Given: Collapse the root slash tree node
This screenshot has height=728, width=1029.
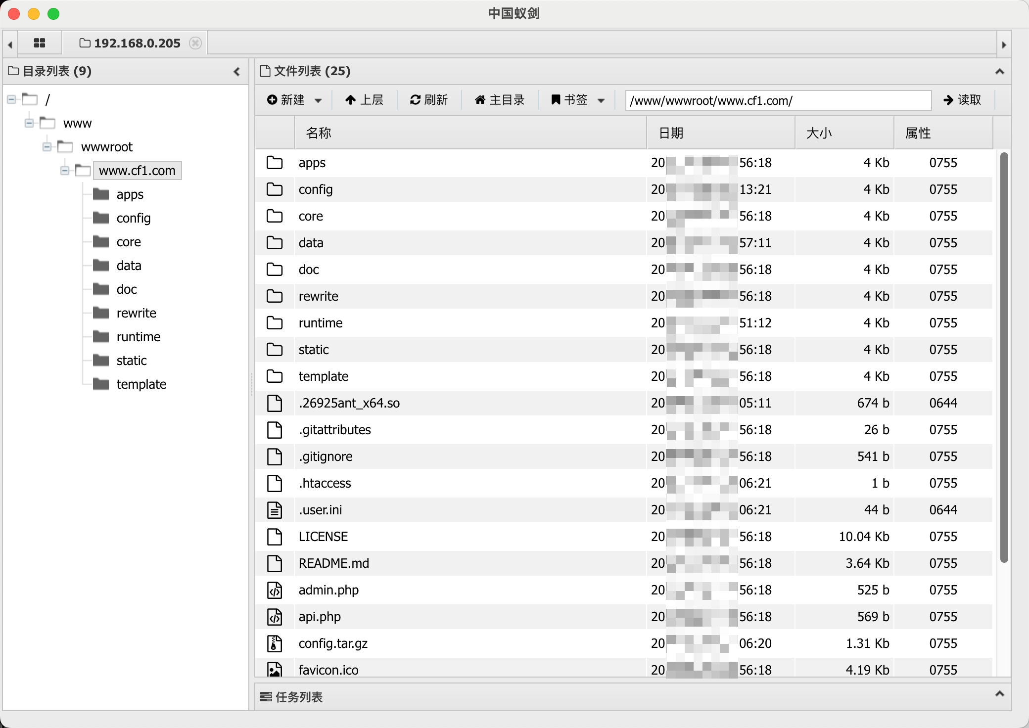Looking at the screenshot, I should [x=11, y=99].
